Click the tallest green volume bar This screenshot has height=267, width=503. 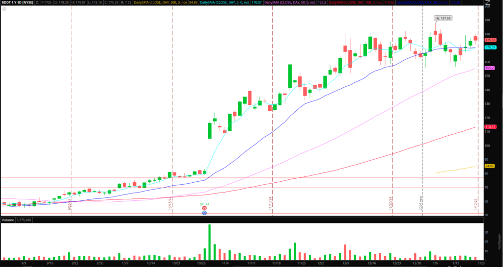pos(209,242)
